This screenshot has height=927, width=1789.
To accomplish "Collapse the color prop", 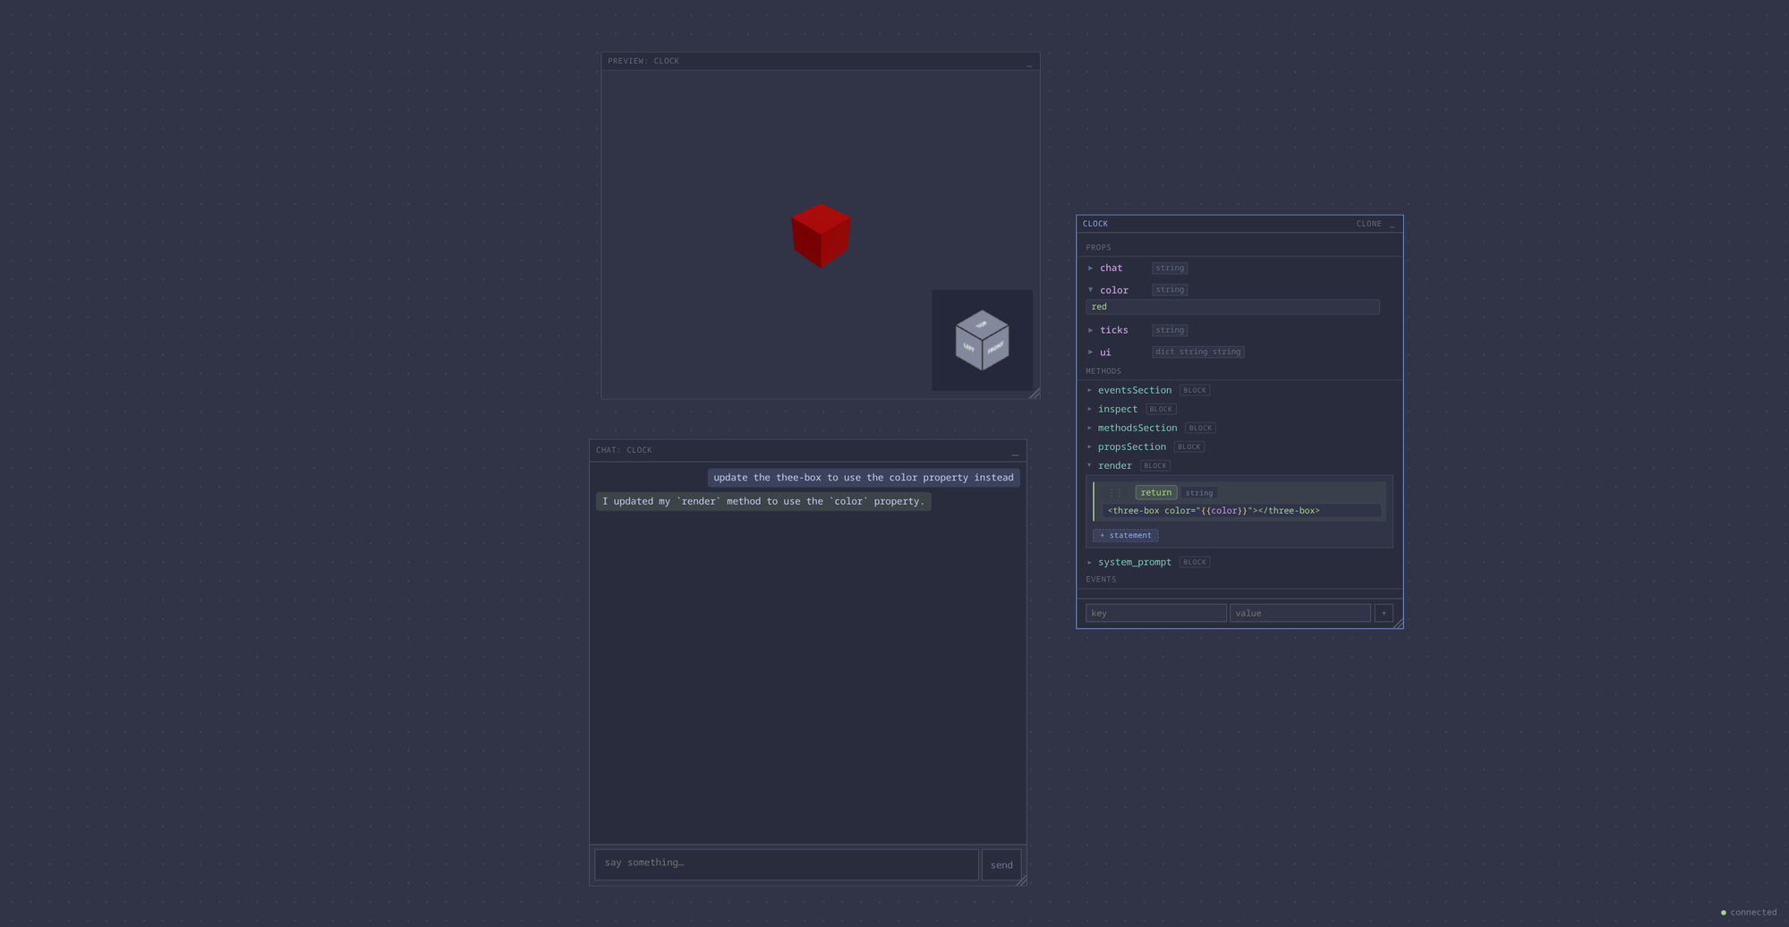I will click(x=1090, y=290).
